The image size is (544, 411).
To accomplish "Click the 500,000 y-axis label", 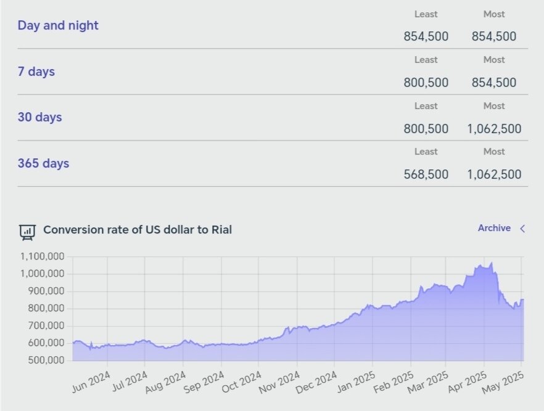I will (x=47, y=360).
